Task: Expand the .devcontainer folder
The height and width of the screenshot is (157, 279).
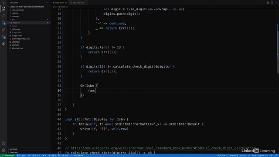Action: point(18,10)
